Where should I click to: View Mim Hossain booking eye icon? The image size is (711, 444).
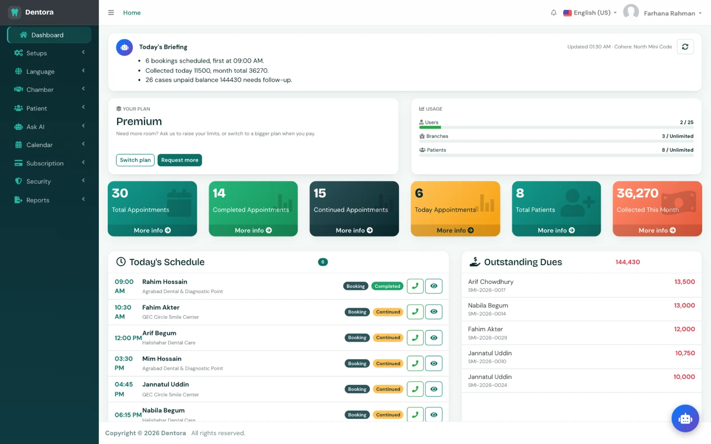coord(434,363)
